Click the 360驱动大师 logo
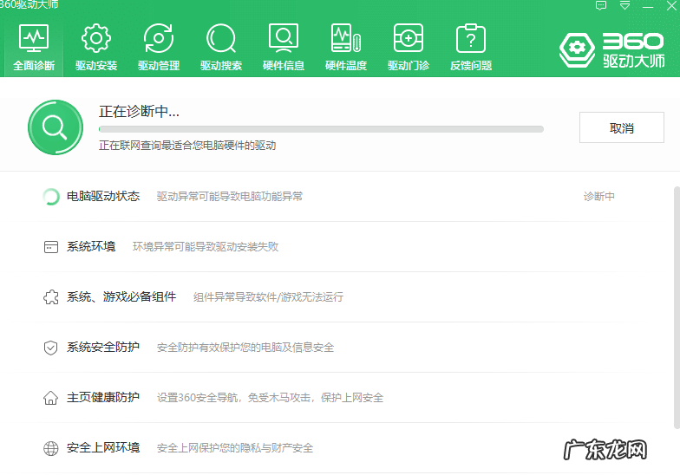The width and height of the screenshot is (680, 475). coord(612,49)
